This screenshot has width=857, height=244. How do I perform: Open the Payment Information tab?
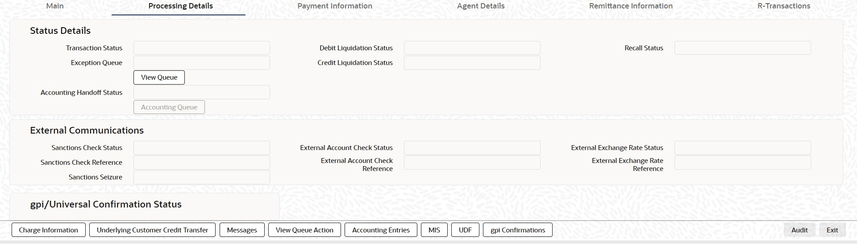[x=335, y=6]
